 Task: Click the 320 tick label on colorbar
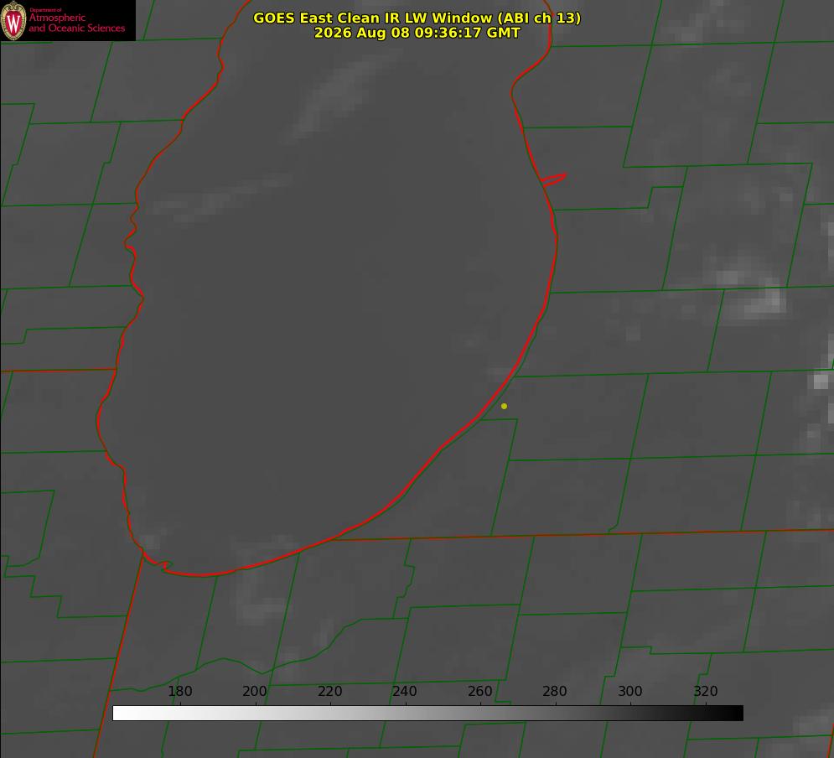(706, 691)
